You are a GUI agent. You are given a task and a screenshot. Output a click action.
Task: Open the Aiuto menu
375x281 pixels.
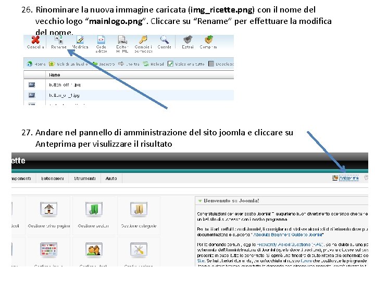pos(111,178)
